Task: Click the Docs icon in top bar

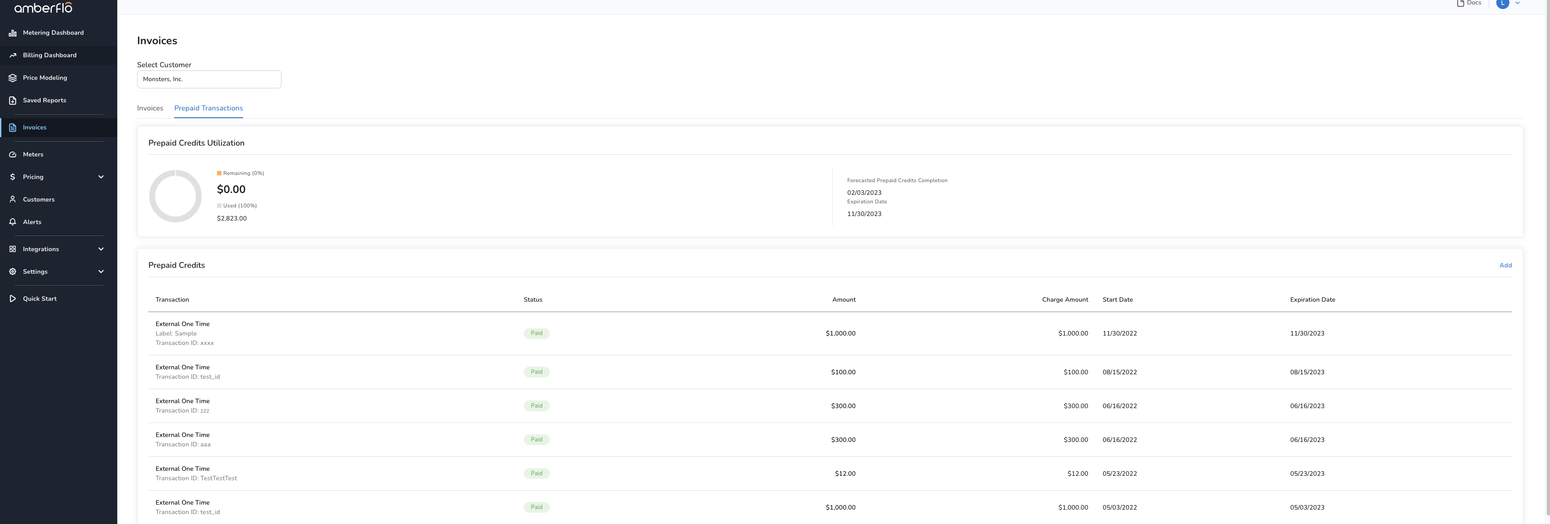Action: tap(1460, 4)
